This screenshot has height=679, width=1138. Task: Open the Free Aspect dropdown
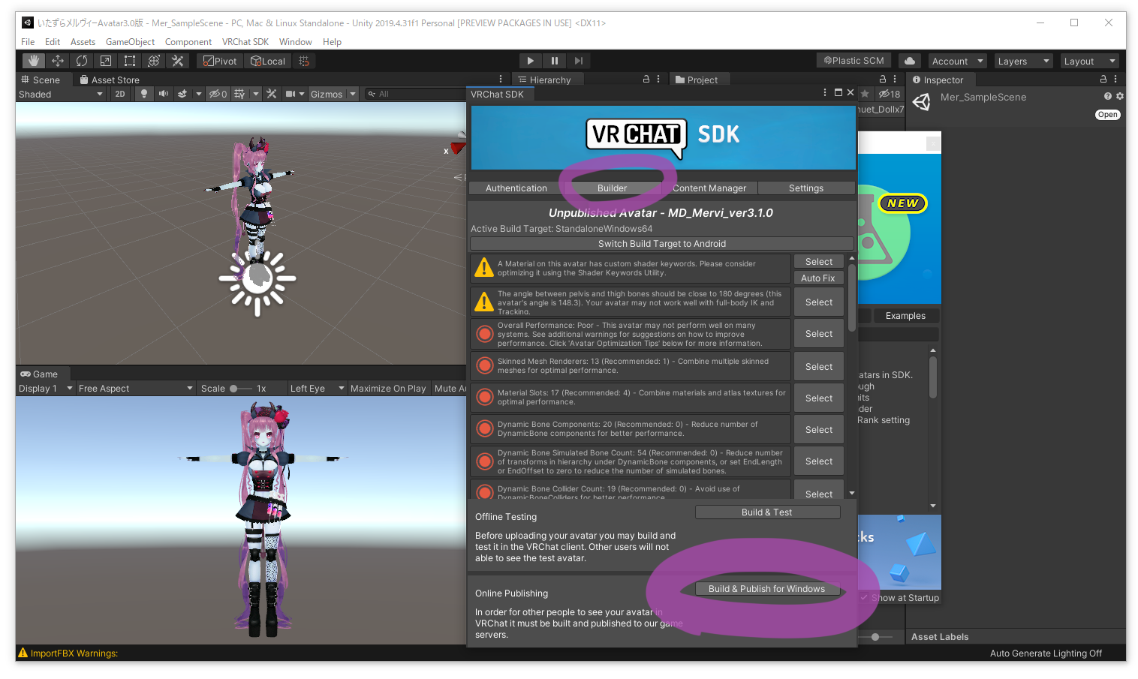point(136,388)
